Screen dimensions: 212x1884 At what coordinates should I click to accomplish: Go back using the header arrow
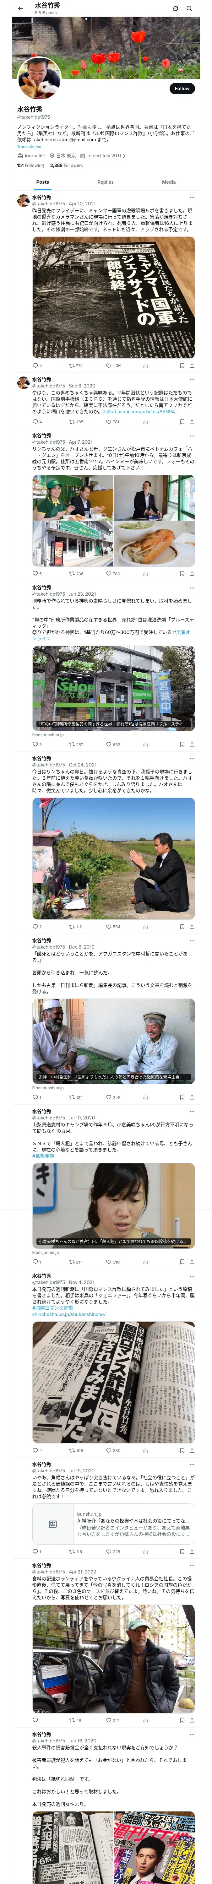pyautogui.click(x=20, y=9)
